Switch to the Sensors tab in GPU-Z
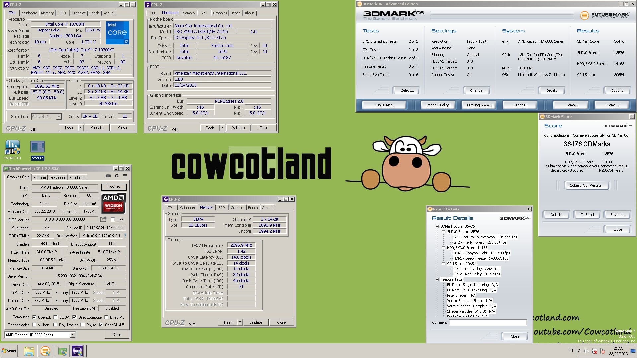This screenshot has width=637, height=358. click(39, 178)
